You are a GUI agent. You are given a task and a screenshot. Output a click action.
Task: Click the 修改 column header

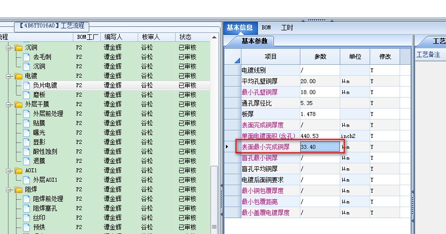[385, 57]
